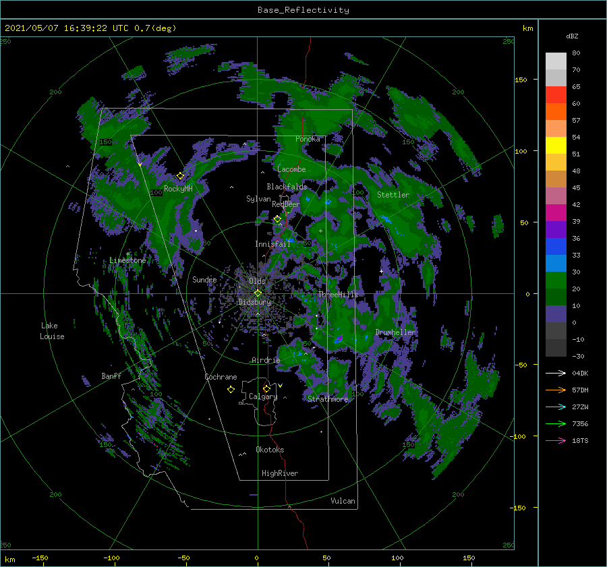Click the Sundre label
The height and width of the screenshot is (567, 607).
204,279
